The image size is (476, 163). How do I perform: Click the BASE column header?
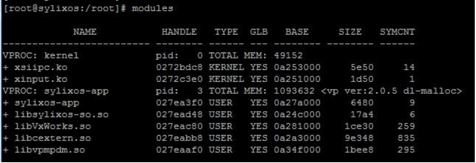pos(297,32)
